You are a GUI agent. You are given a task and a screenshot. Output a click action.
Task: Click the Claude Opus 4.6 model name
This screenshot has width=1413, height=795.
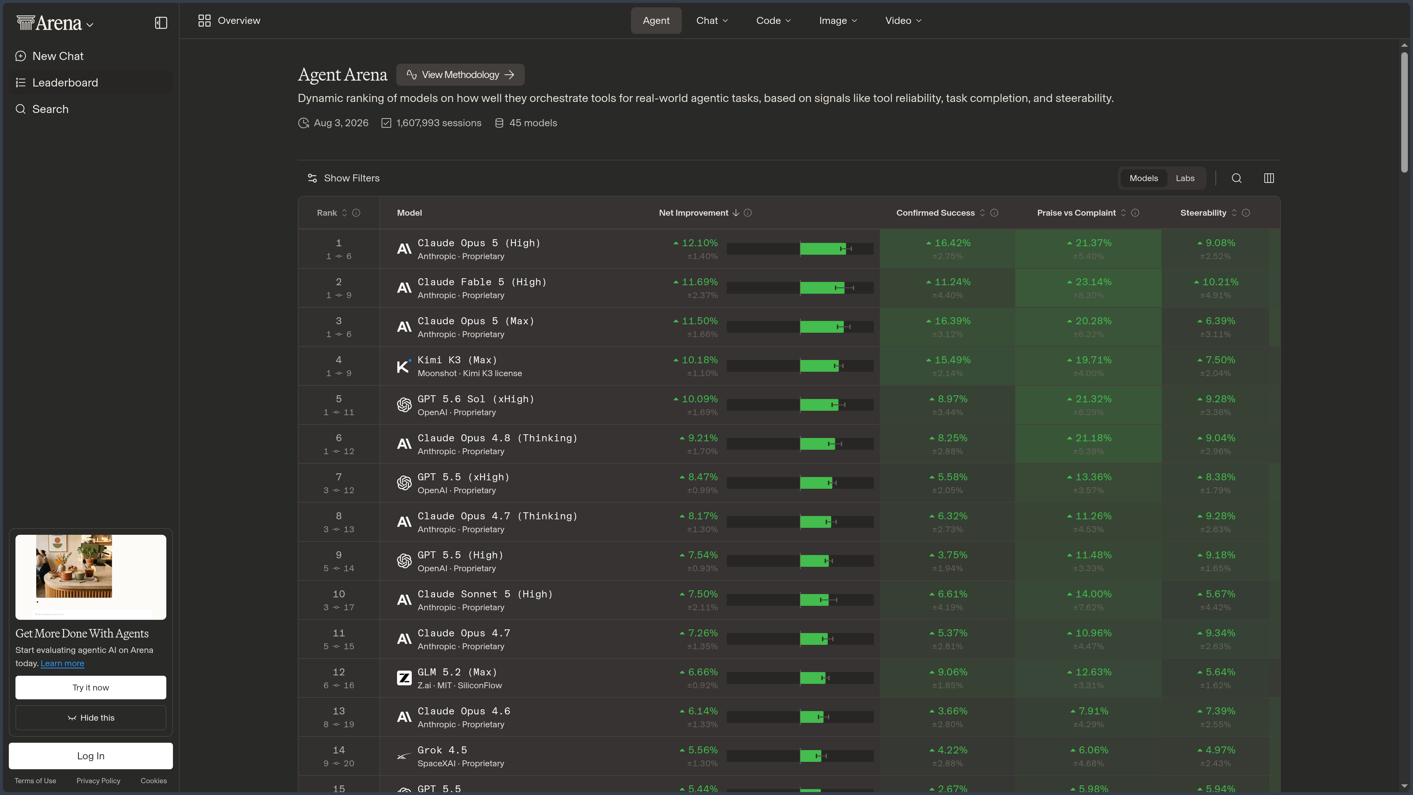464,711
